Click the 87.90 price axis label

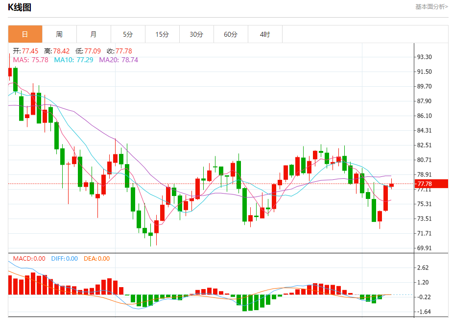point(424,101)
